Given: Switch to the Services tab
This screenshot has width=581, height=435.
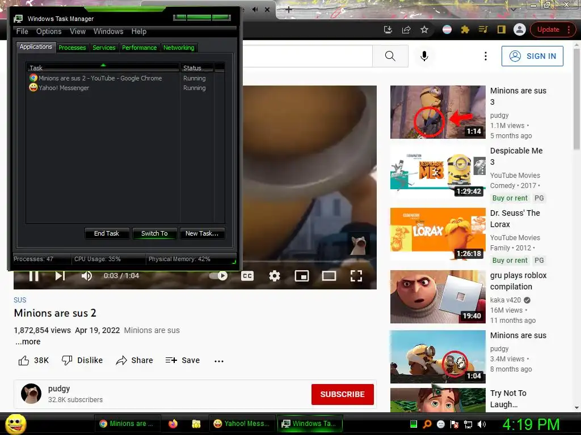Looking at the screenshot, I should (104, 48).
